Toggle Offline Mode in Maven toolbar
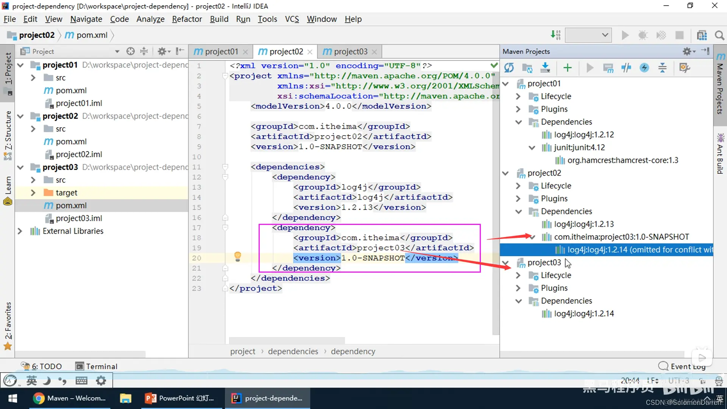Image resolution: width=727 pixels, height=409 pixels. click(x=626, y=68)
